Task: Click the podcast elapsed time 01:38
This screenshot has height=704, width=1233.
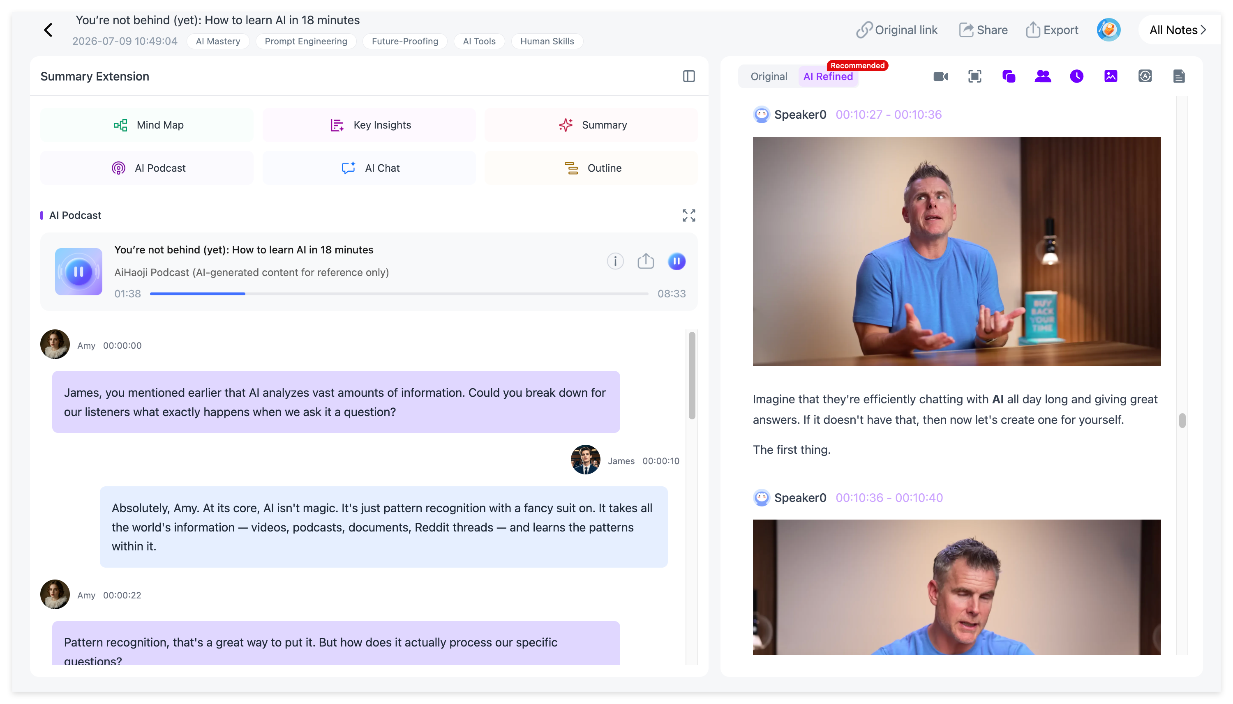Action: tap(127, 294)
